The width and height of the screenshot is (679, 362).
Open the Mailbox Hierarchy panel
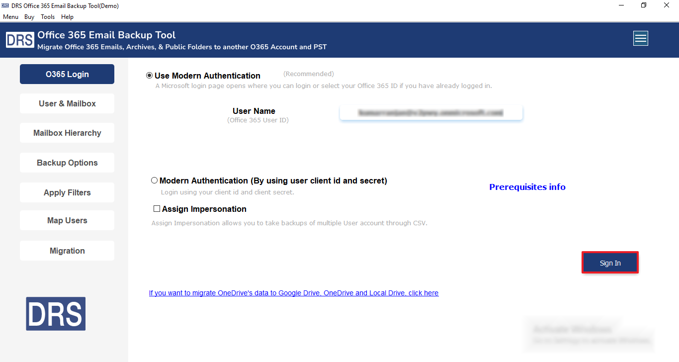coord(67,133)
